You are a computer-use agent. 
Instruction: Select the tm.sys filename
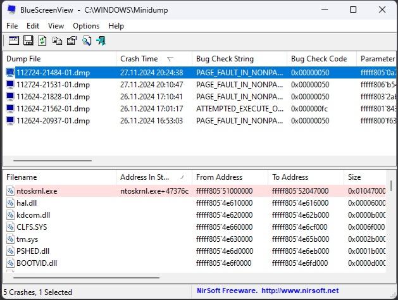[x=27, y=239]
